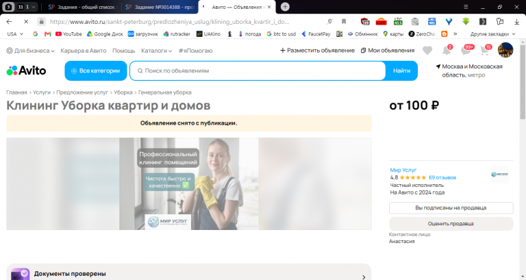Show more bookmarks with double chevron
This screenshot has height=280, width=526.
[455, 34]
